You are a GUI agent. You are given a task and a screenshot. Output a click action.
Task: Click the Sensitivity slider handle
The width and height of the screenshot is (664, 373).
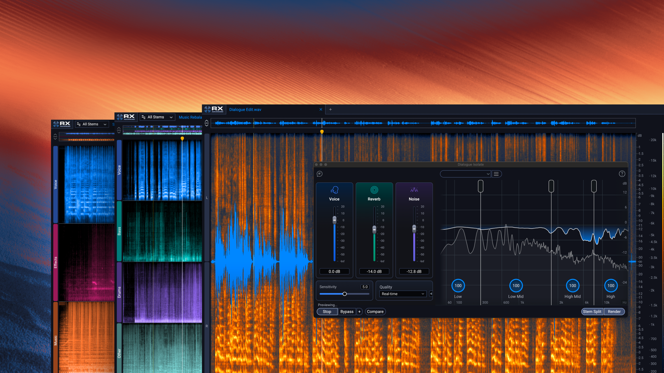pyautogui.click(x=344, y=294)
